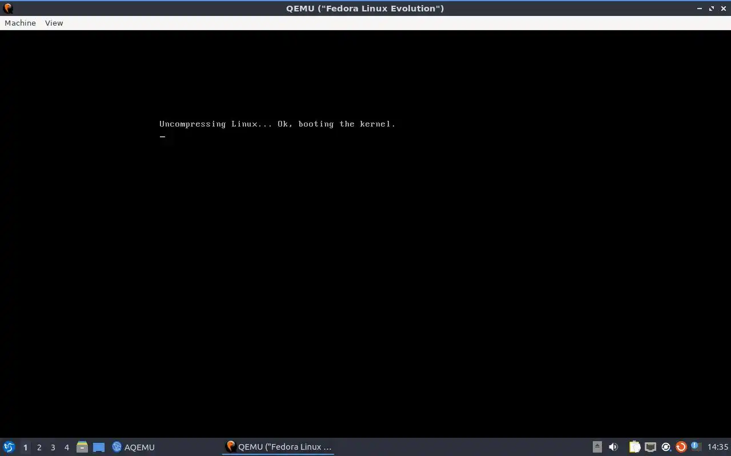
Task: Switch to workspace 1
Action: [x=25, y=447]
